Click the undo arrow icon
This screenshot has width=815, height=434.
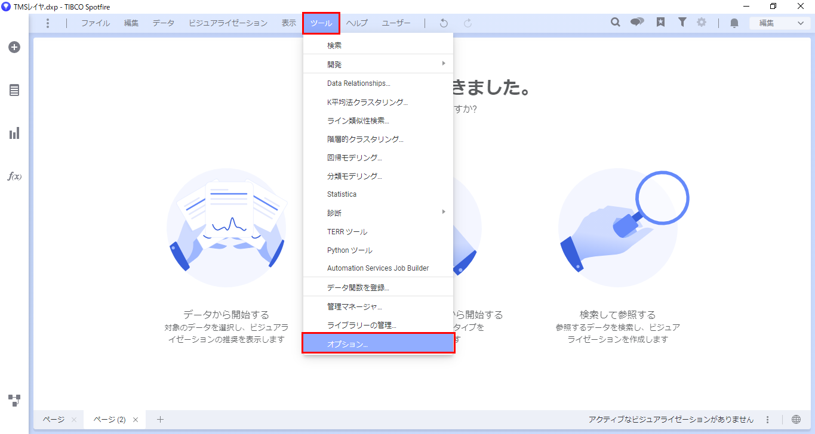point(444,23)
